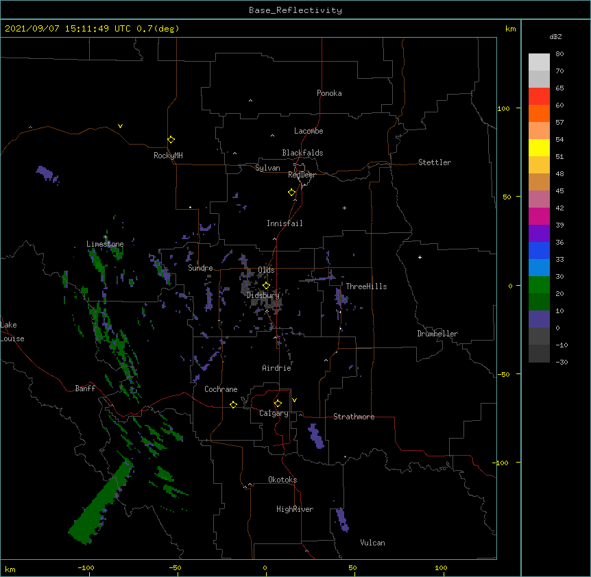This screenshot has width=591, height=577.
Task: Select the orange 57-60 dBZ legend swatch
Action: (539, 113)
